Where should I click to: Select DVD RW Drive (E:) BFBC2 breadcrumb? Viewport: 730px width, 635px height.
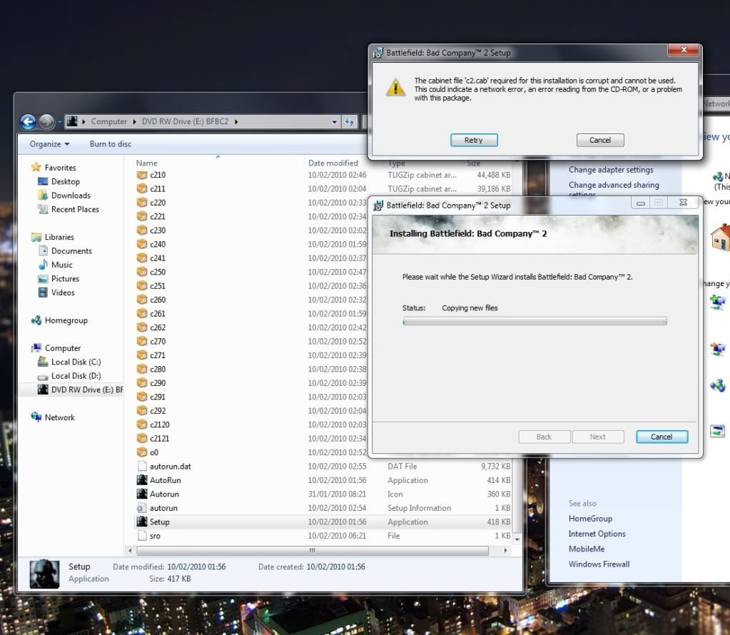pyautogui.click(x=186, y=121)
